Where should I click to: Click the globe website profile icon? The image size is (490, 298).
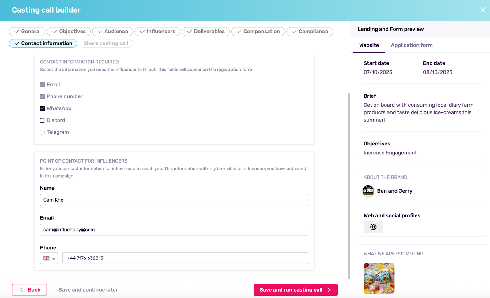click(x=373, y=227)
